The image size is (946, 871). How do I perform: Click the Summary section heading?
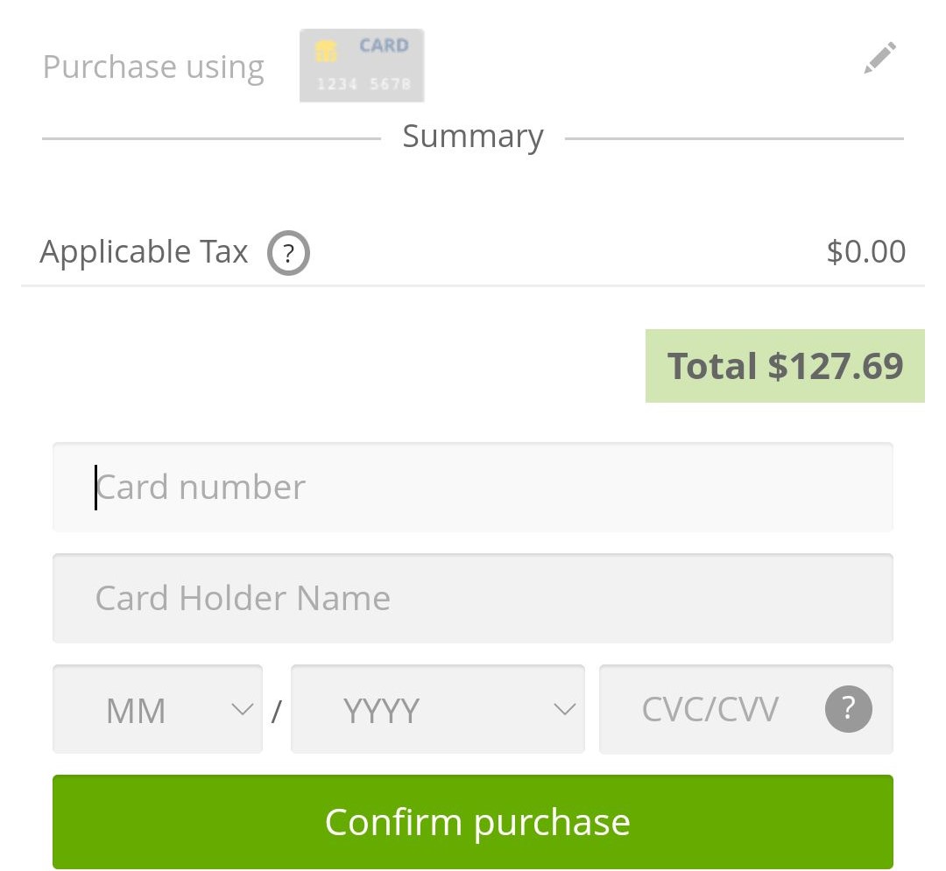point(473,137)
